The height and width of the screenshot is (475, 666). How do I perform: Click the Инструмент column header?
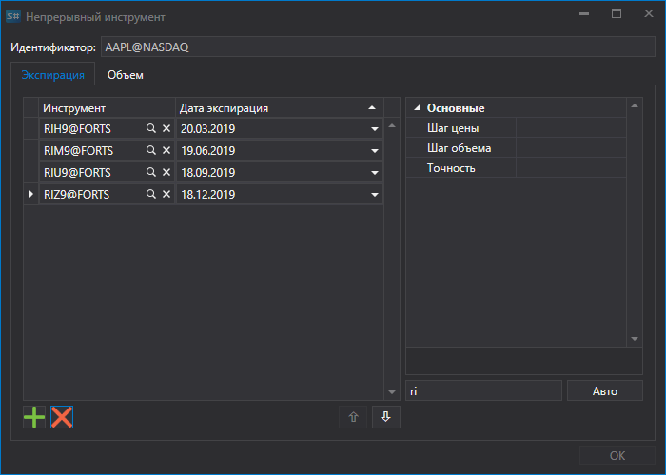click(107, 108)
